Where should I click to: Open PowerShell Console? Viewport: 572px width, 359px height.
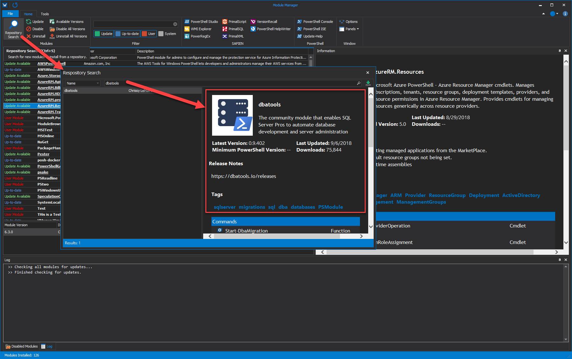pyautogui.click(x=315, y=22)
